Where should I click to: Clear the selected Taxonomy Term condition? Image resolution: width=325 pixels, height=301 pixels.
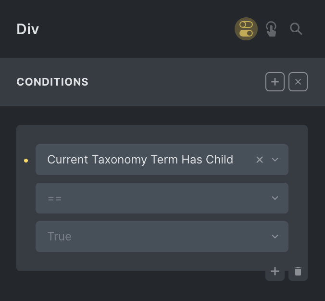pyautogui.click(x=260, y=160)
